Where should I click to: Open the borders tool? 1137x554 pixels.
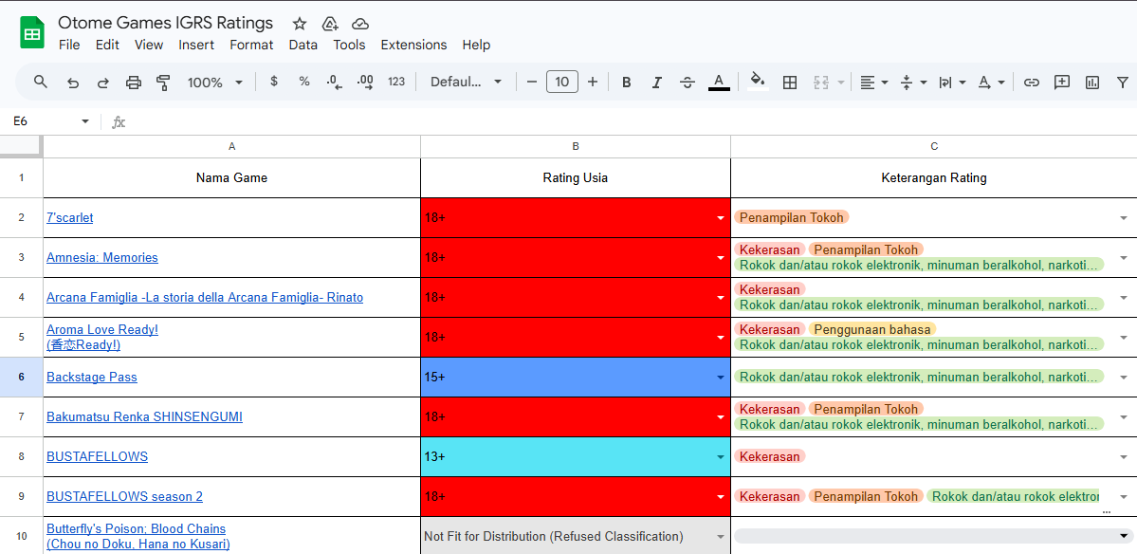790,82
